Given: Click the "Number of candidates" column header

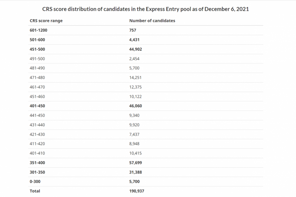Looking at the screenshot, I should coord(152,21).
